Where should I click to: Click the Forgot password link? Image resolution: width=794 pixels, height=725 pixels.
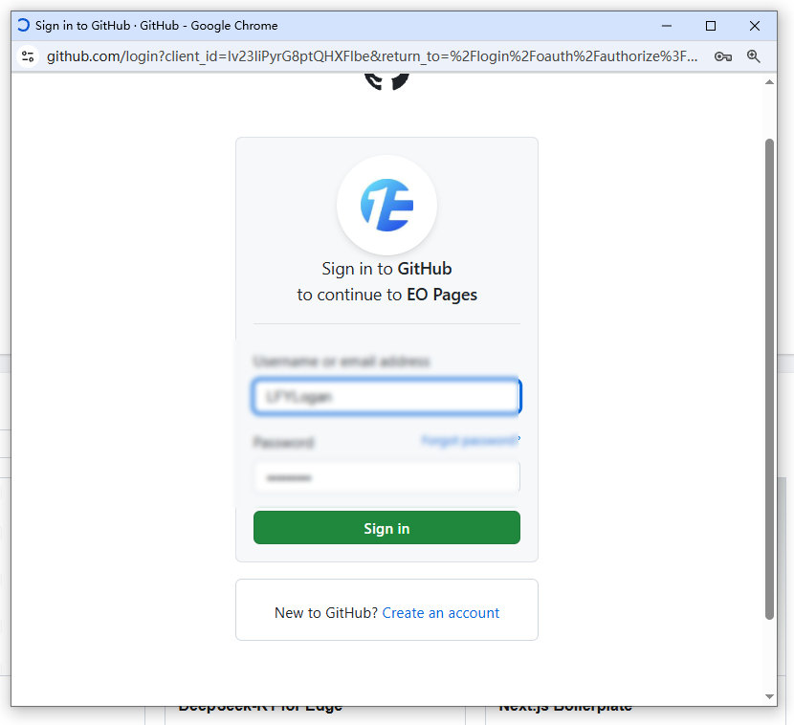tap(471, 440)
